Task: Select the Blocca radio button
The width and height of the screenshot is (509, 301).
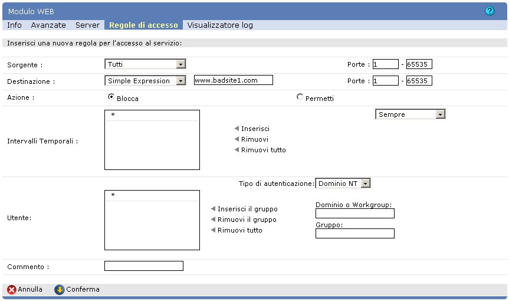Action: (111, 97)
